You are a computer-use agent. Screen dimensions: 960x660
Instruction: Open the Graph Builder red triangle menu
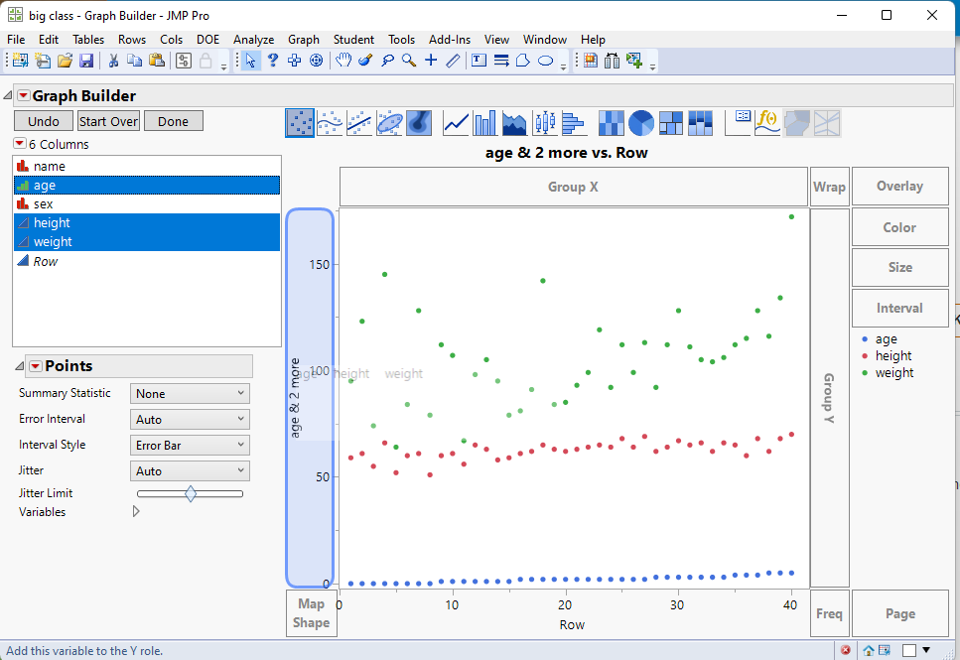24,96
